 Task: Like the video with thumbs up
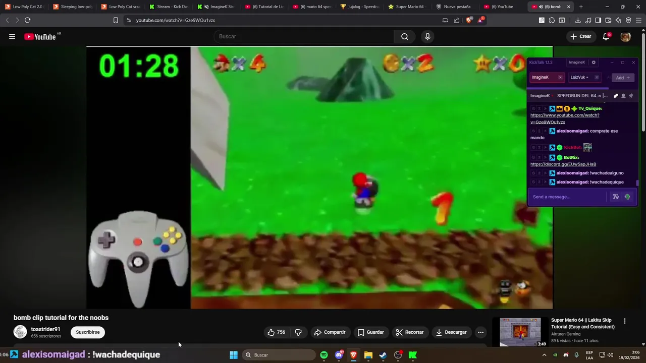pos(276,332)
